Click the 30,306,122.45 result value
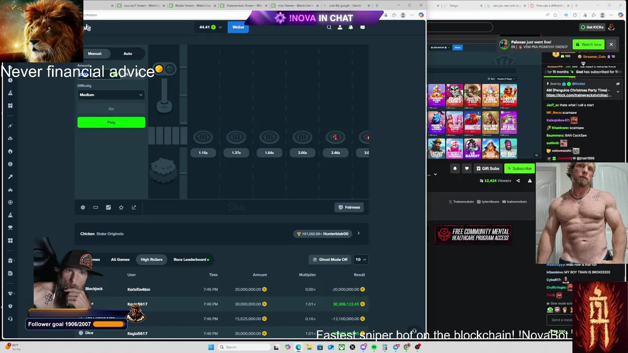 [346, 304]
